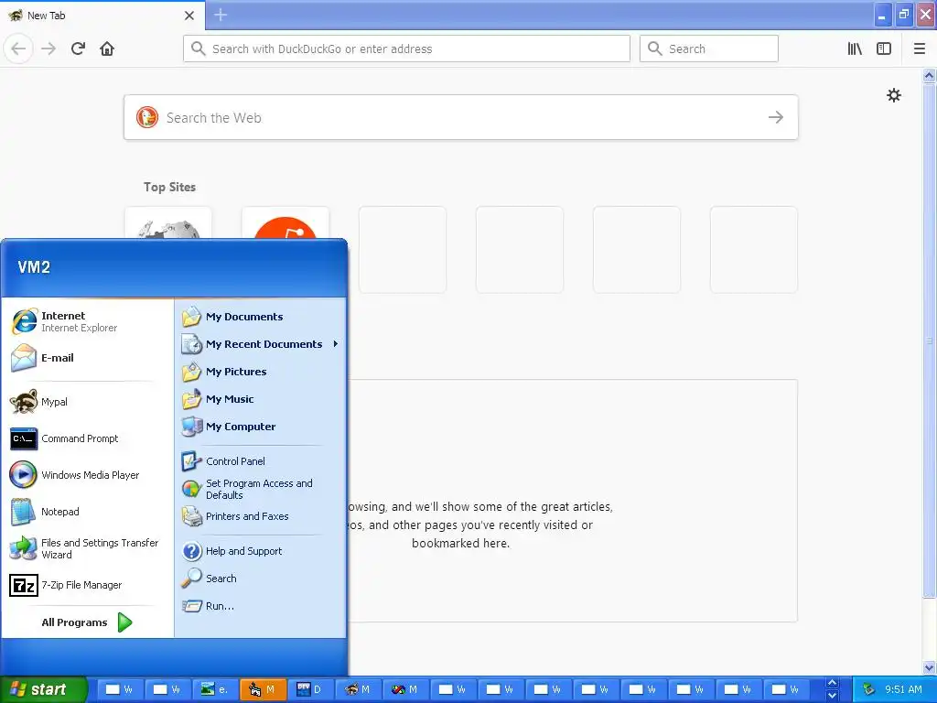Launch Internet Explorer from Start menu
The height and width of the screenshot is (703, 937).
(x=87, y=321)
